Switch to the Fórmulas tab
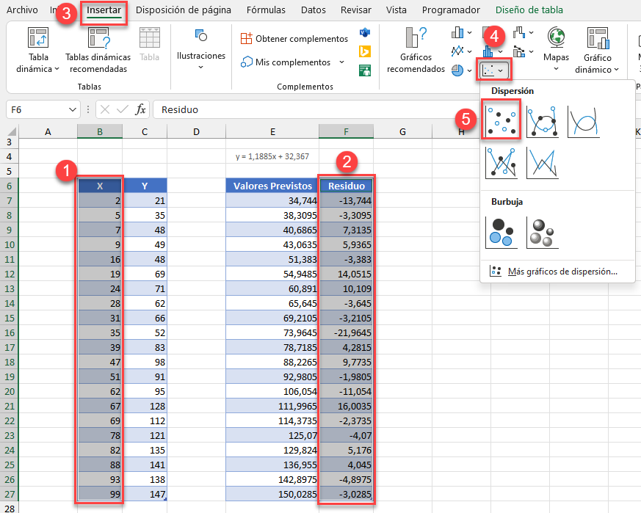Viewport: 641px width, 513px height. coord(266,10)
